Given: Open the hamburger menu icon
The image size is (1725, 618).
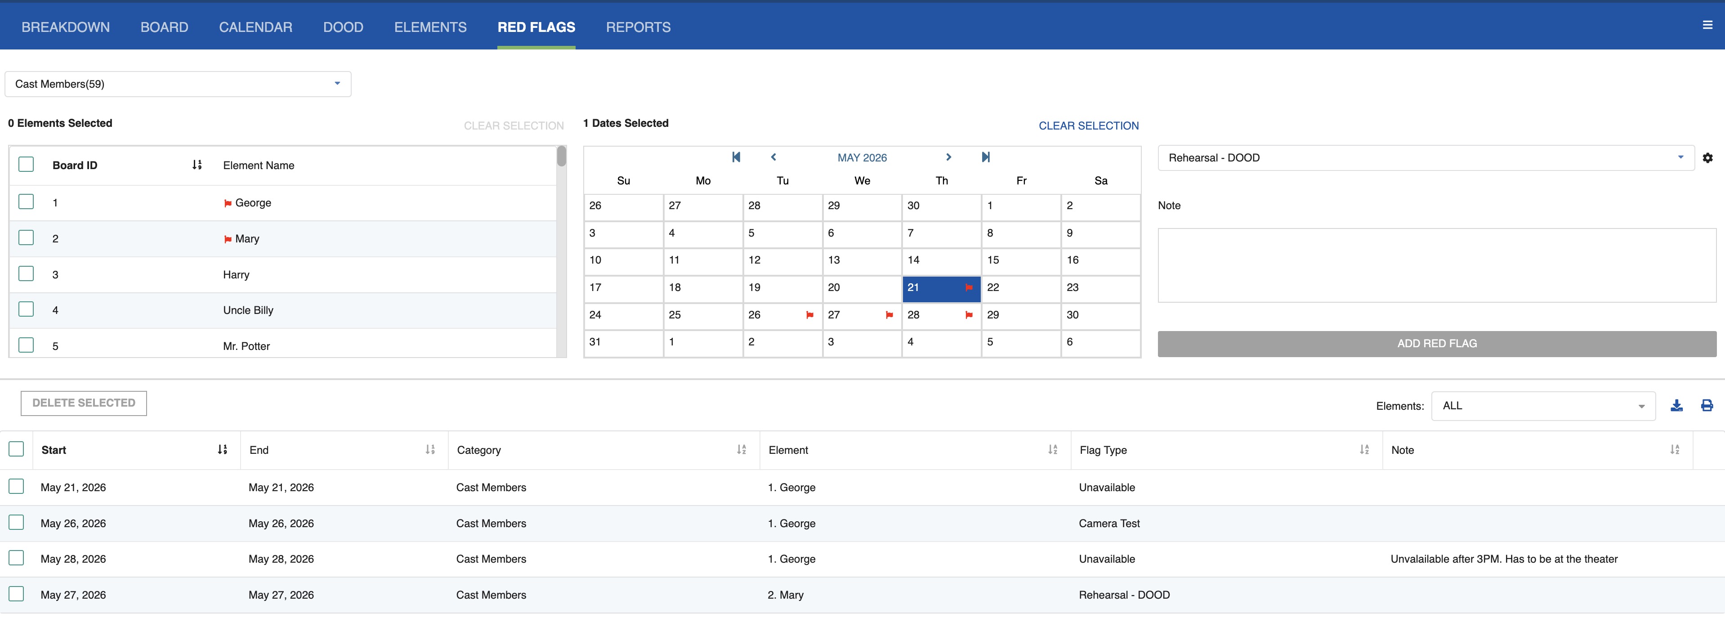Looking at the screenshot, I should point(1707,26).
